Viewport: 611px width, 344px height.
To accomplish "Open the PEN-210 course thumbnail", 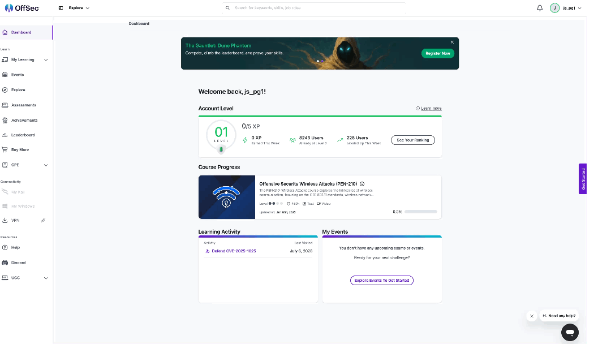I will pos(227,197).
